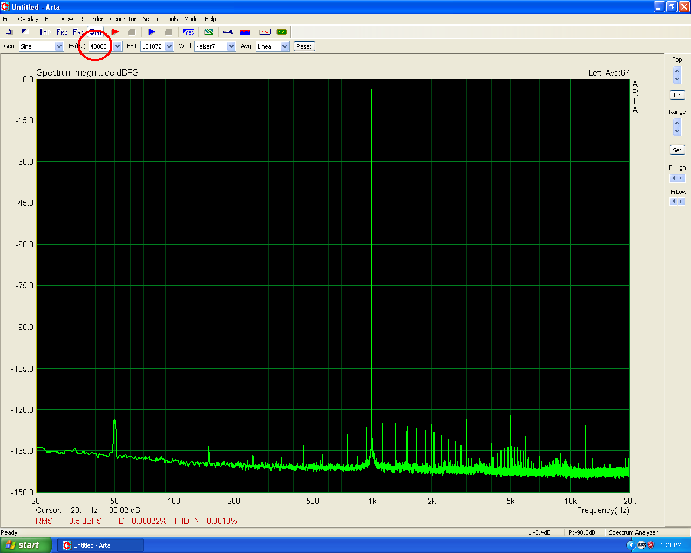
Task: Open the Setup menu
Action: pyautogui.click(x=150, y=19)
